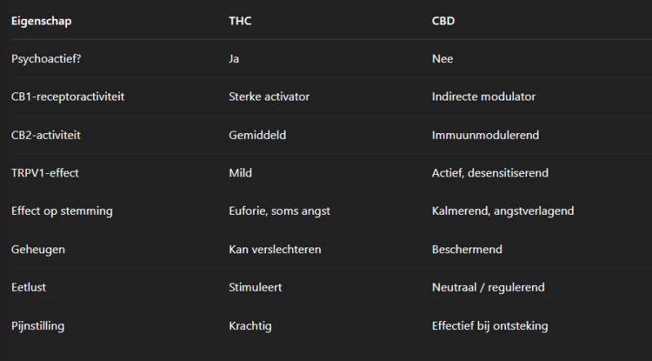652x361 pixels.
Task: Select the Effectief bij ontsteking cell
Action: click(490, 326)
